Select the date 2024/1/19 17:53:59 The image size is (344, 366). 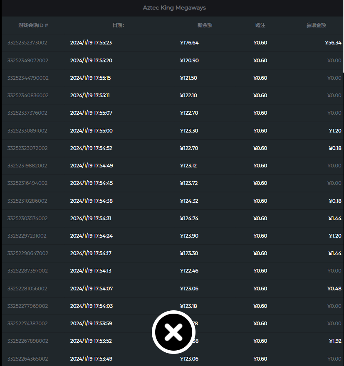coord(91,324)
